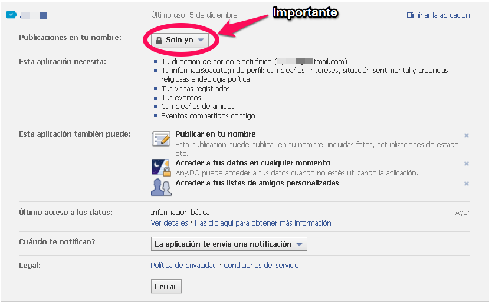
Task: Click the arrow on notification dropdown
Action: pyautogui.click(x=300, y=244)
